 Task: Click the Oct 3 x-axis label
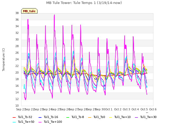126,109
